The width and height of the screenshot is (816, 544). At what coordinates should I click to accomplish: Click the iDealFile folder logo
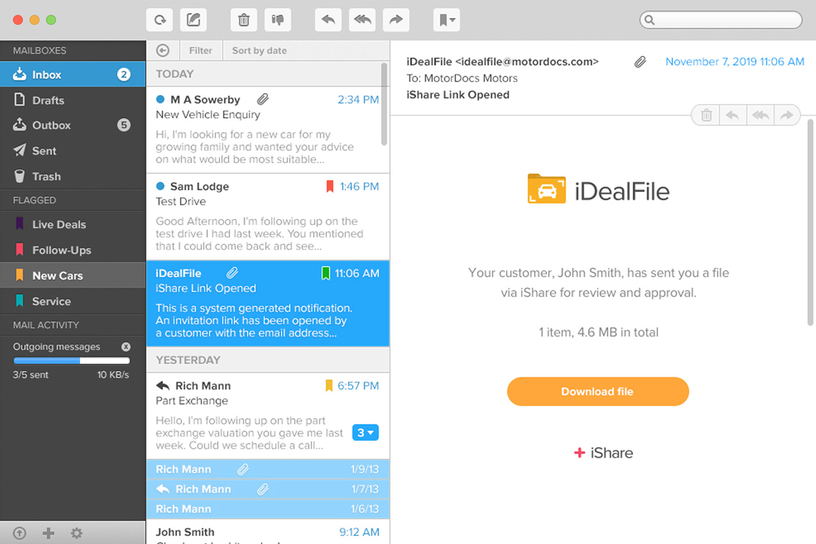(547, 189)
